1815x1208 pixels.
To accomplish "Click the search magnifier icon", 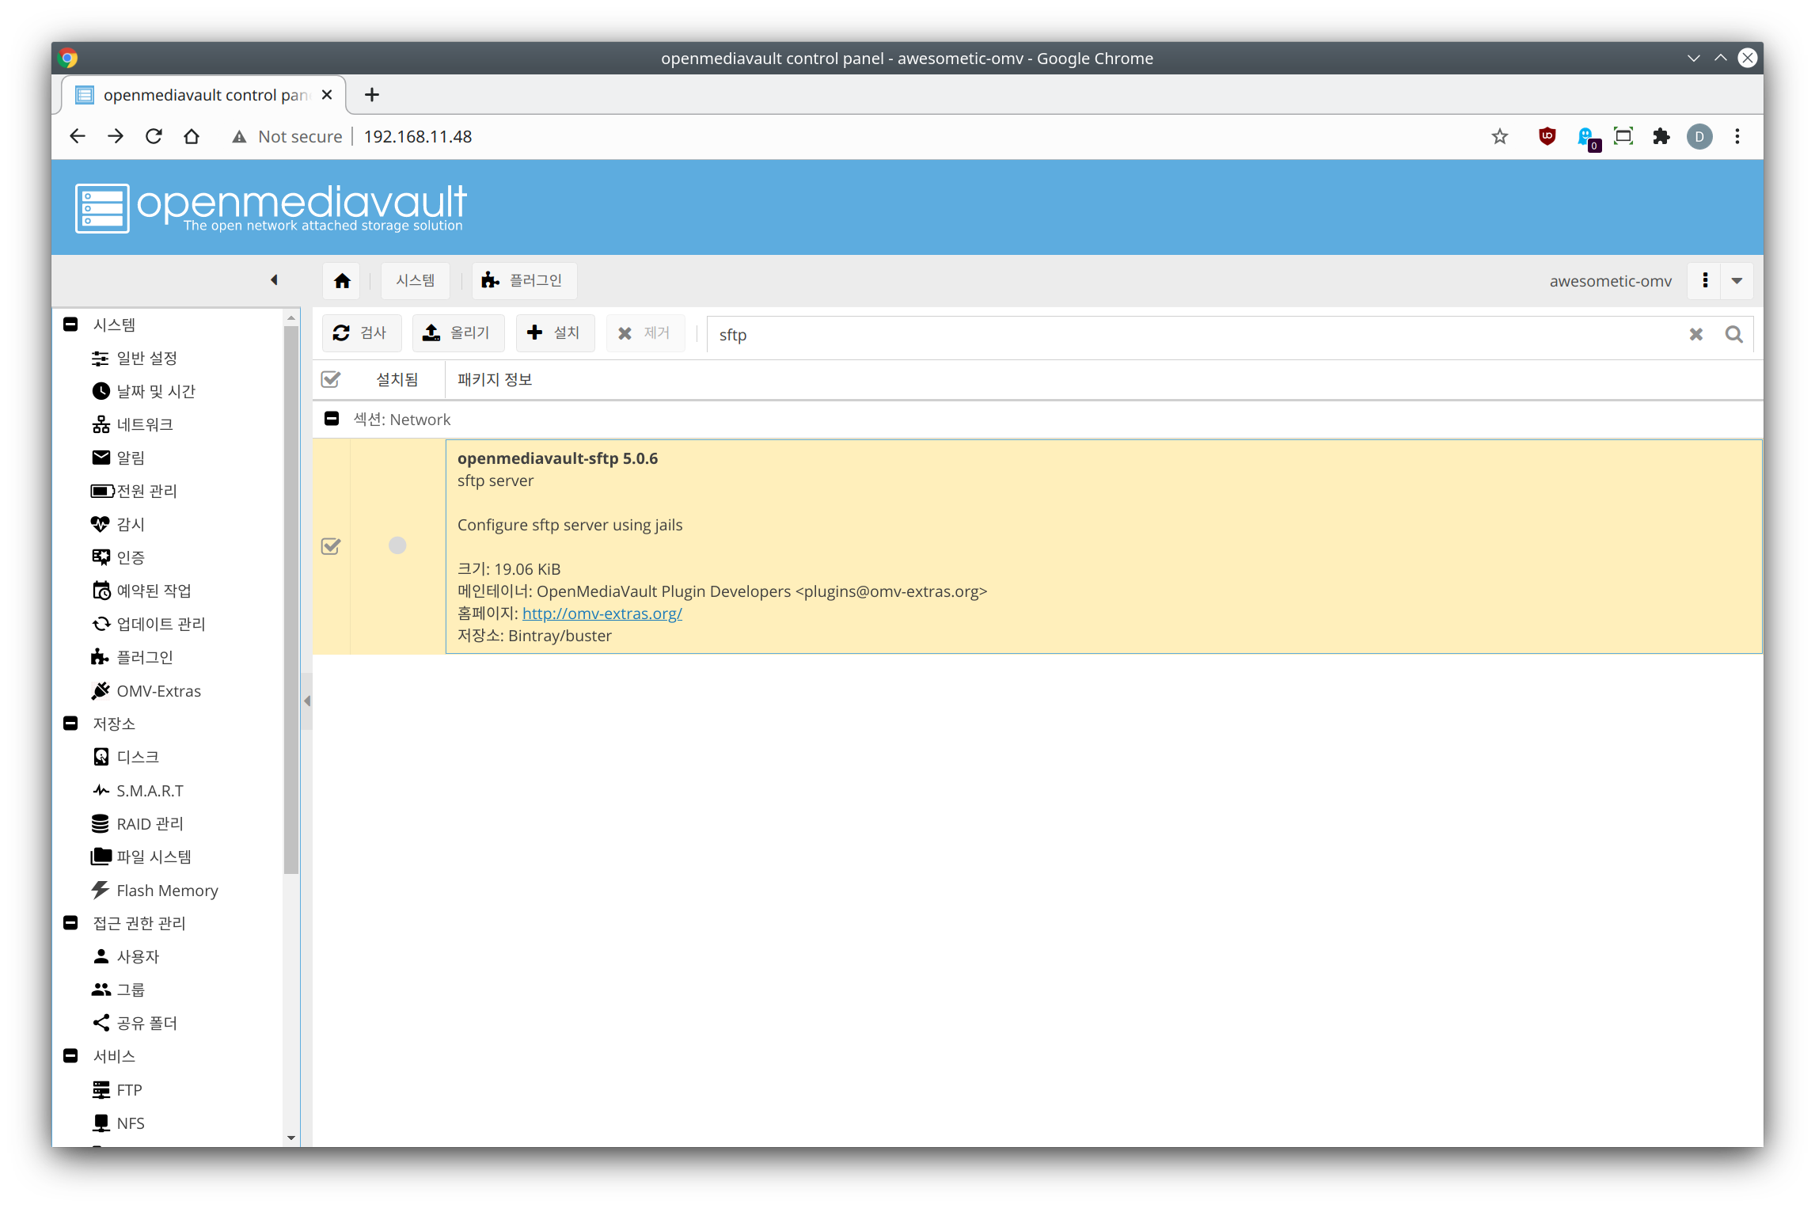I will (1733, 335).
